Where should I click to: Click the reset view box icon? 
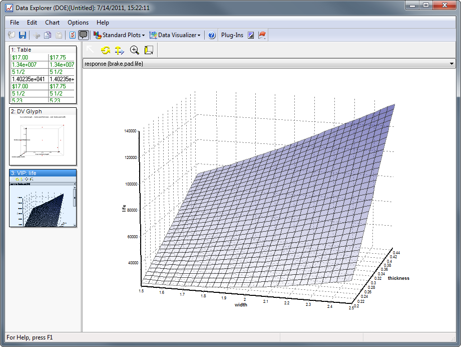(x=149, y=50)
